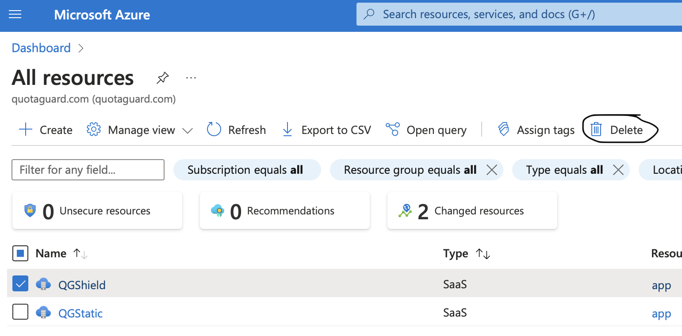The width and height of the screenshot is (682, 336).
Task: Pin All resources to dashboard
Action: coord(163,78)
